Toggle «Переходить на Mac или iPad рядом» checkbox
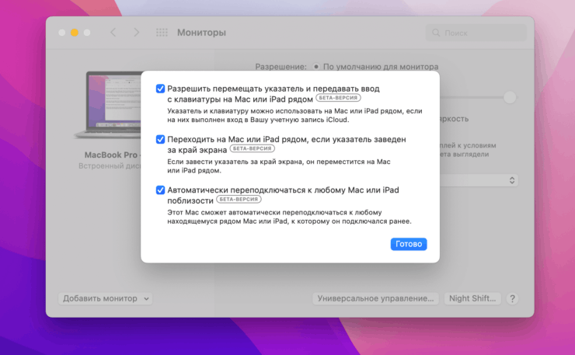 [x=160, y=139]
